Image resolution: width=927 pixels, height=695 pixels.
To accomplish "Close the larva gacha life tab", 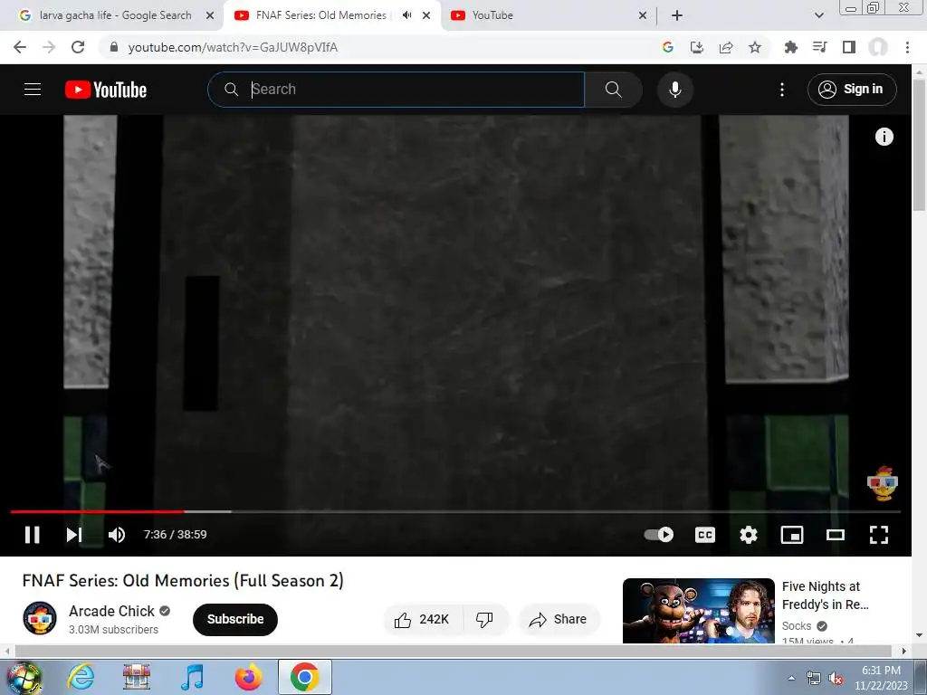I will click(209, 16).
